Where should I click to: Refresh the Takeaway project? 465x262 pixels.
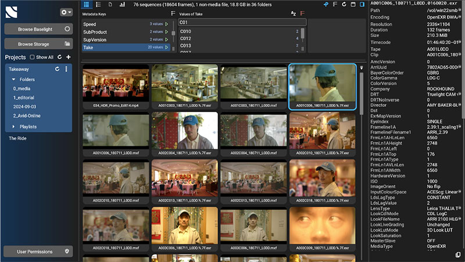point(57,69)
